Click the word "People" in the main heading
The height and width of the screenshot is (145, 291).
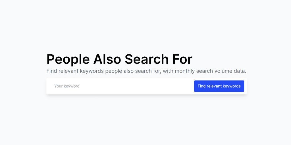tap(68, 59)
